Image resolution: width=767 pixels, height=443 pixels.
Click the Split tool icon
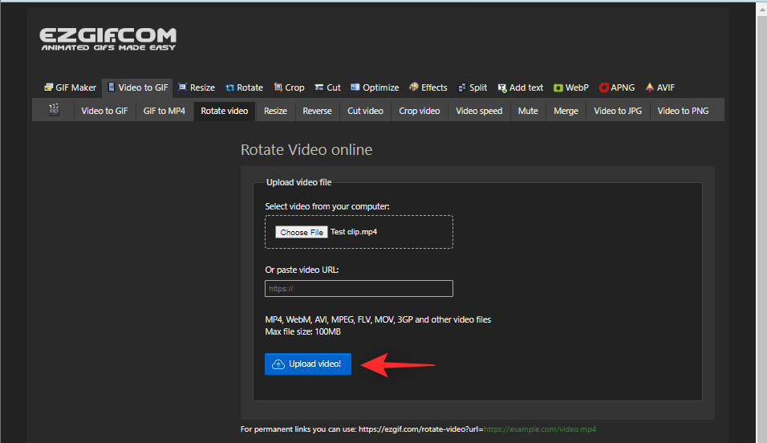(x=462, y=87)
